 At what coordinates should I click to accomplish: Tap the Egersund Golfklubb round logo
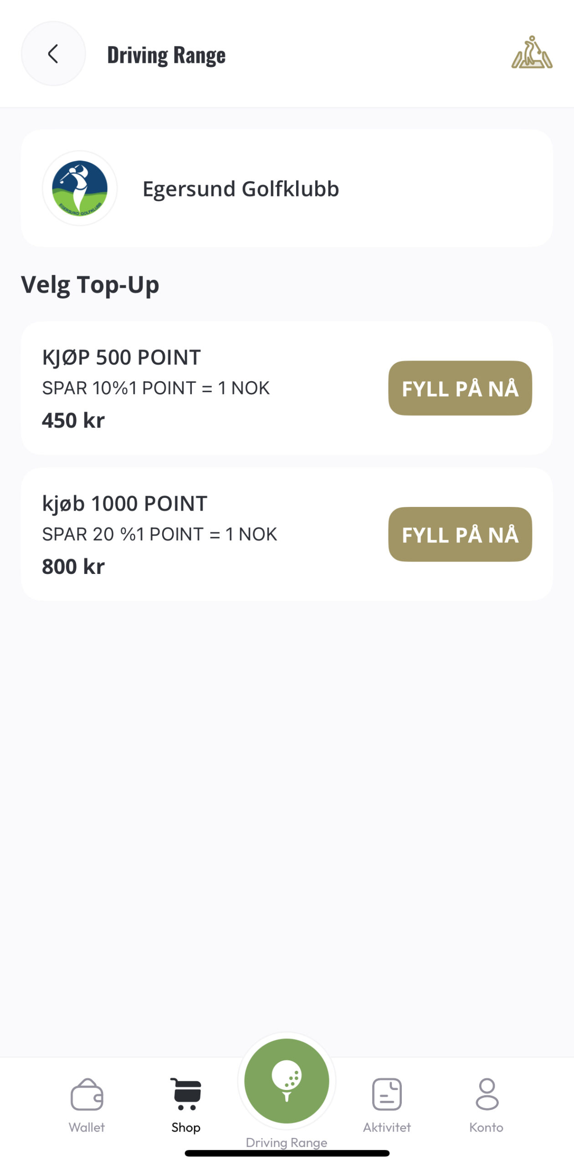(80, 188)
